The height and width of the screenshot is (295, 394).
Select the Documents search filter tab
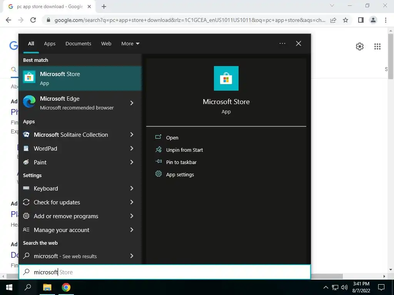[78, 43]
